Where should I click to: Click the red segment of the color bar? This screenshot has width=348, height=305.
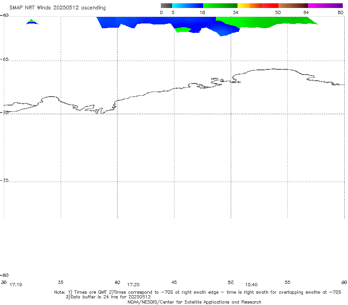coord(270,6)
